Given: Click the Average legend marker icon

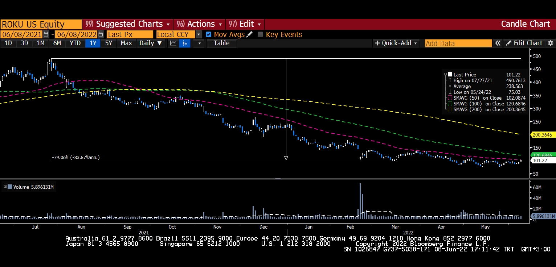Looking at the screenshot, I should pyautogui.click(x=450, y=86).
